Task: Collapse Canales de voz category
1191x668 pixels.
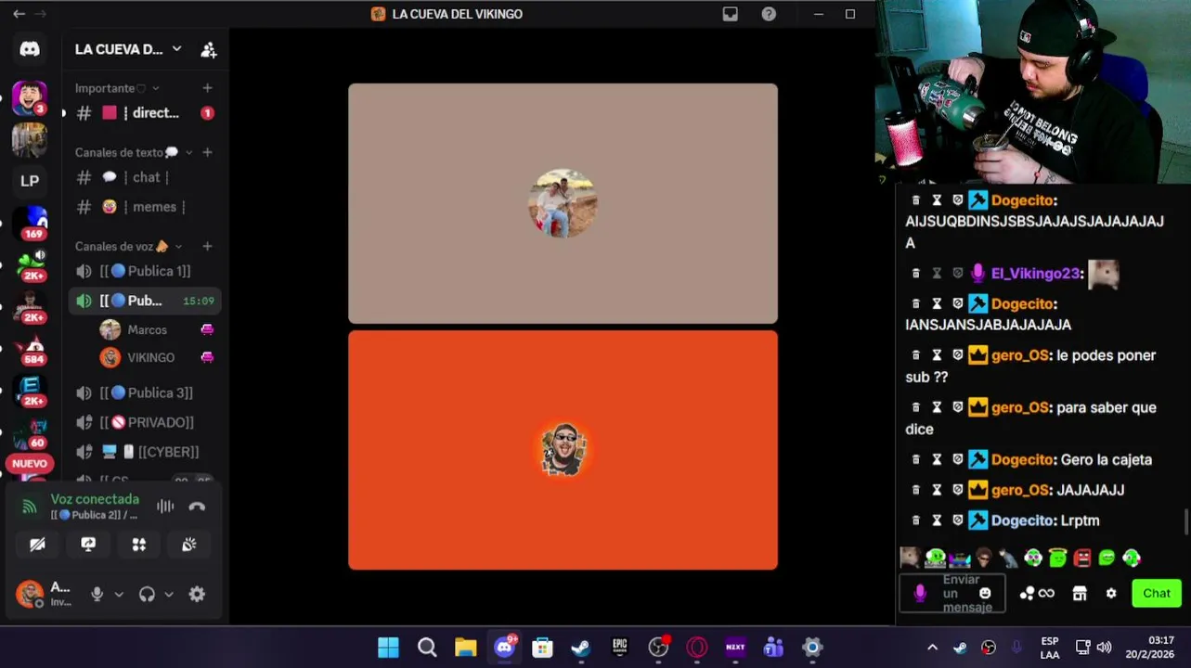Action: (x=128, y=246)
